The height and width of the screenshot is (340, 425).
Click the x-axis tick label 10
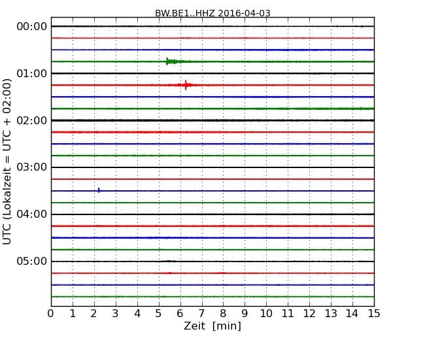click(266, 314)
